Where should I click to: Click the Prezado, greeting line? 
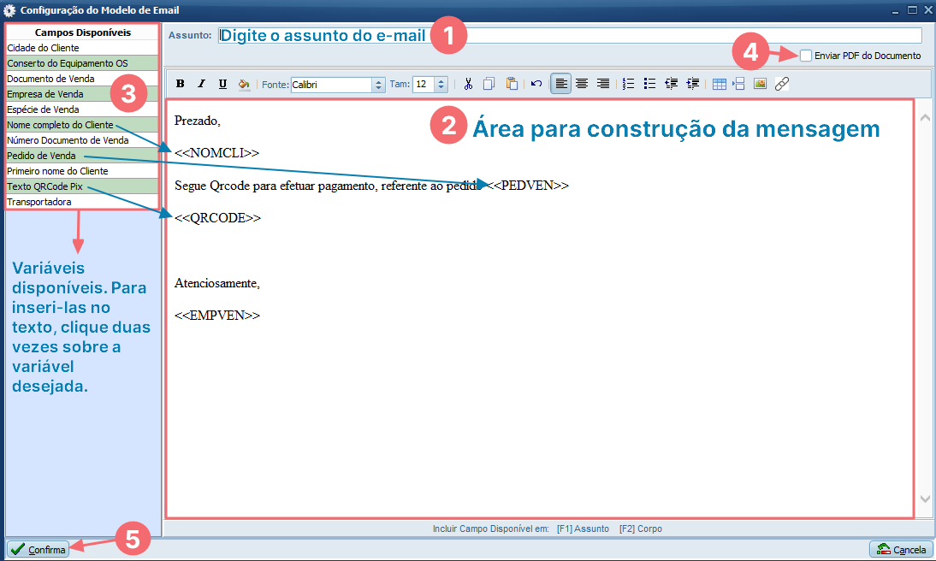198,121
